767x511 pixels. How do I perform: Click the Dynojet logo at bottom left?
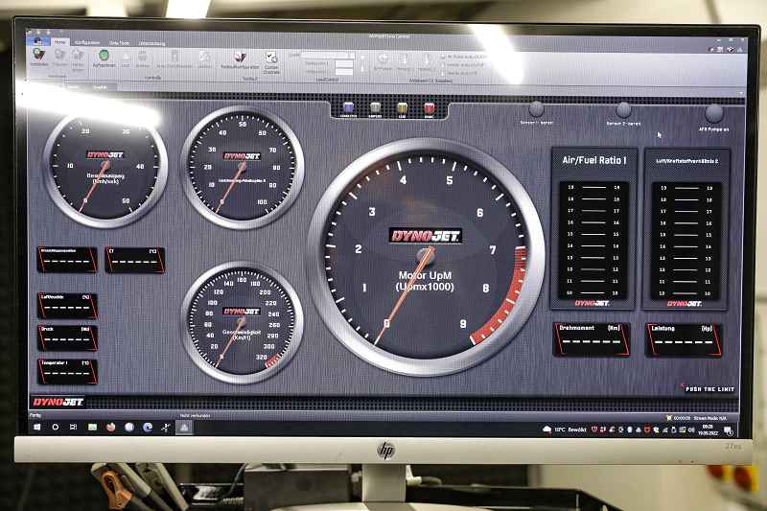click(58, 402)
